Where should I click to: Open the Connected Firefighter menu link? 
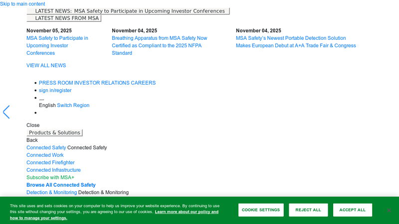[x=50, y=163]
